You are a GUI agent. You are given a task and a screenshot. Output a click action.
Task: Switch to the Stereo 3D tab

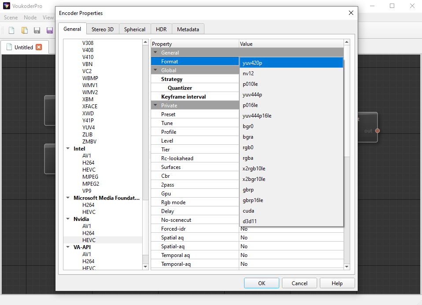tap(102, 29)
